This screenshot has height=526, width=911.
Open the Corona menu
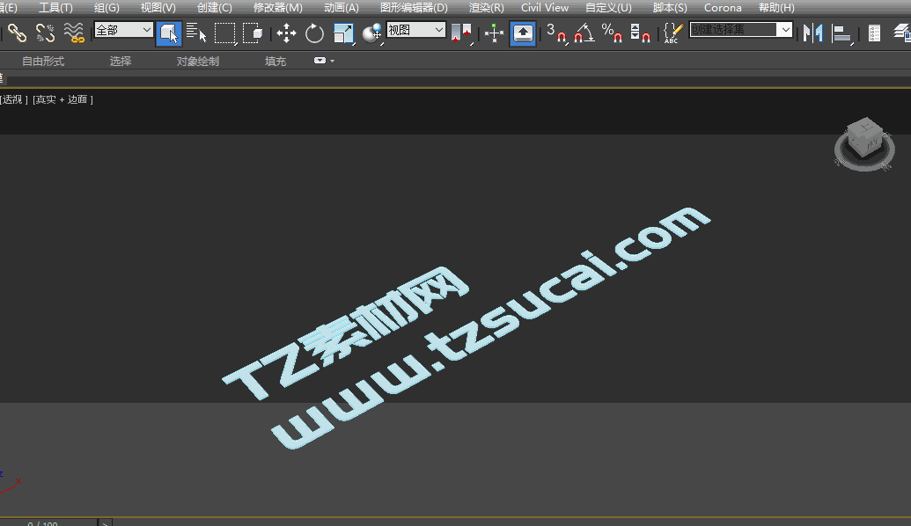click(x=723, y=8)
